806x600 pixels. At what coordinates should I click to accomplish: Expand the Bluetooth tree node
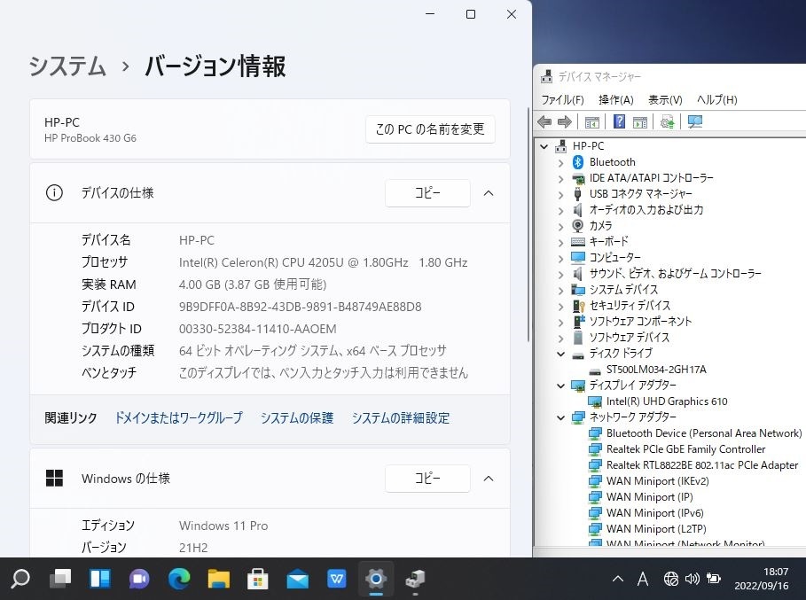[x=560, y=162]
